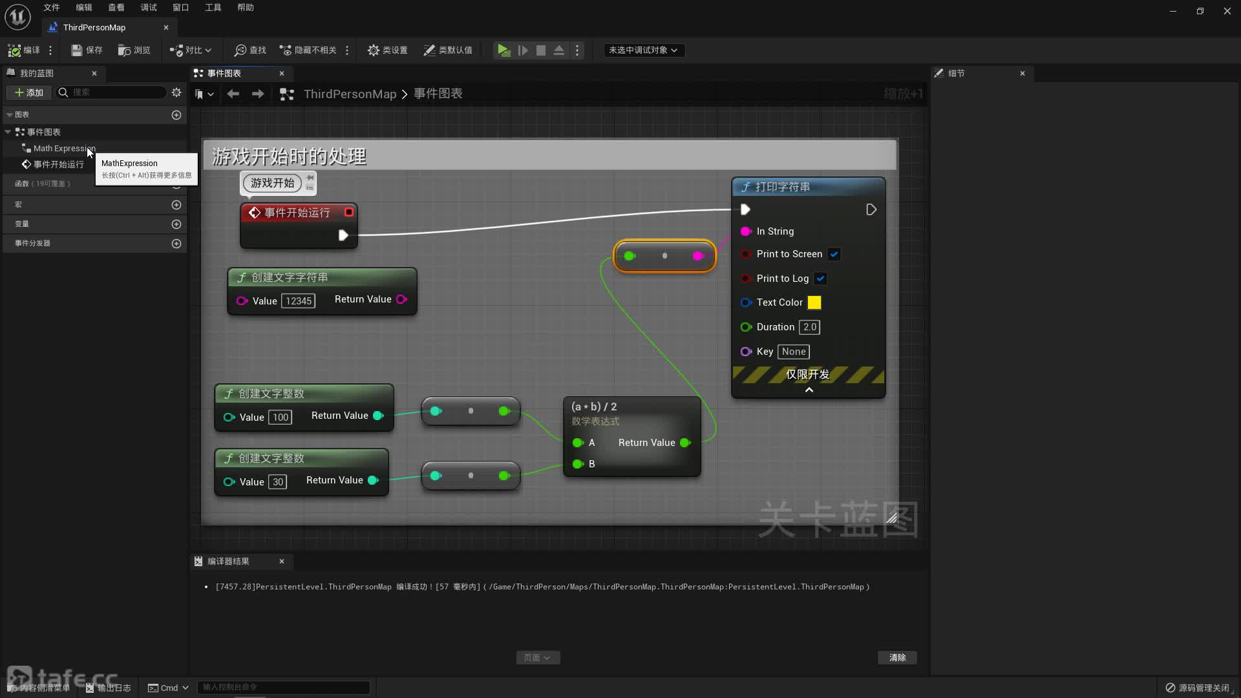Close the 编译器结果 panel
The image size is (1241, 698).
point(282,561)
